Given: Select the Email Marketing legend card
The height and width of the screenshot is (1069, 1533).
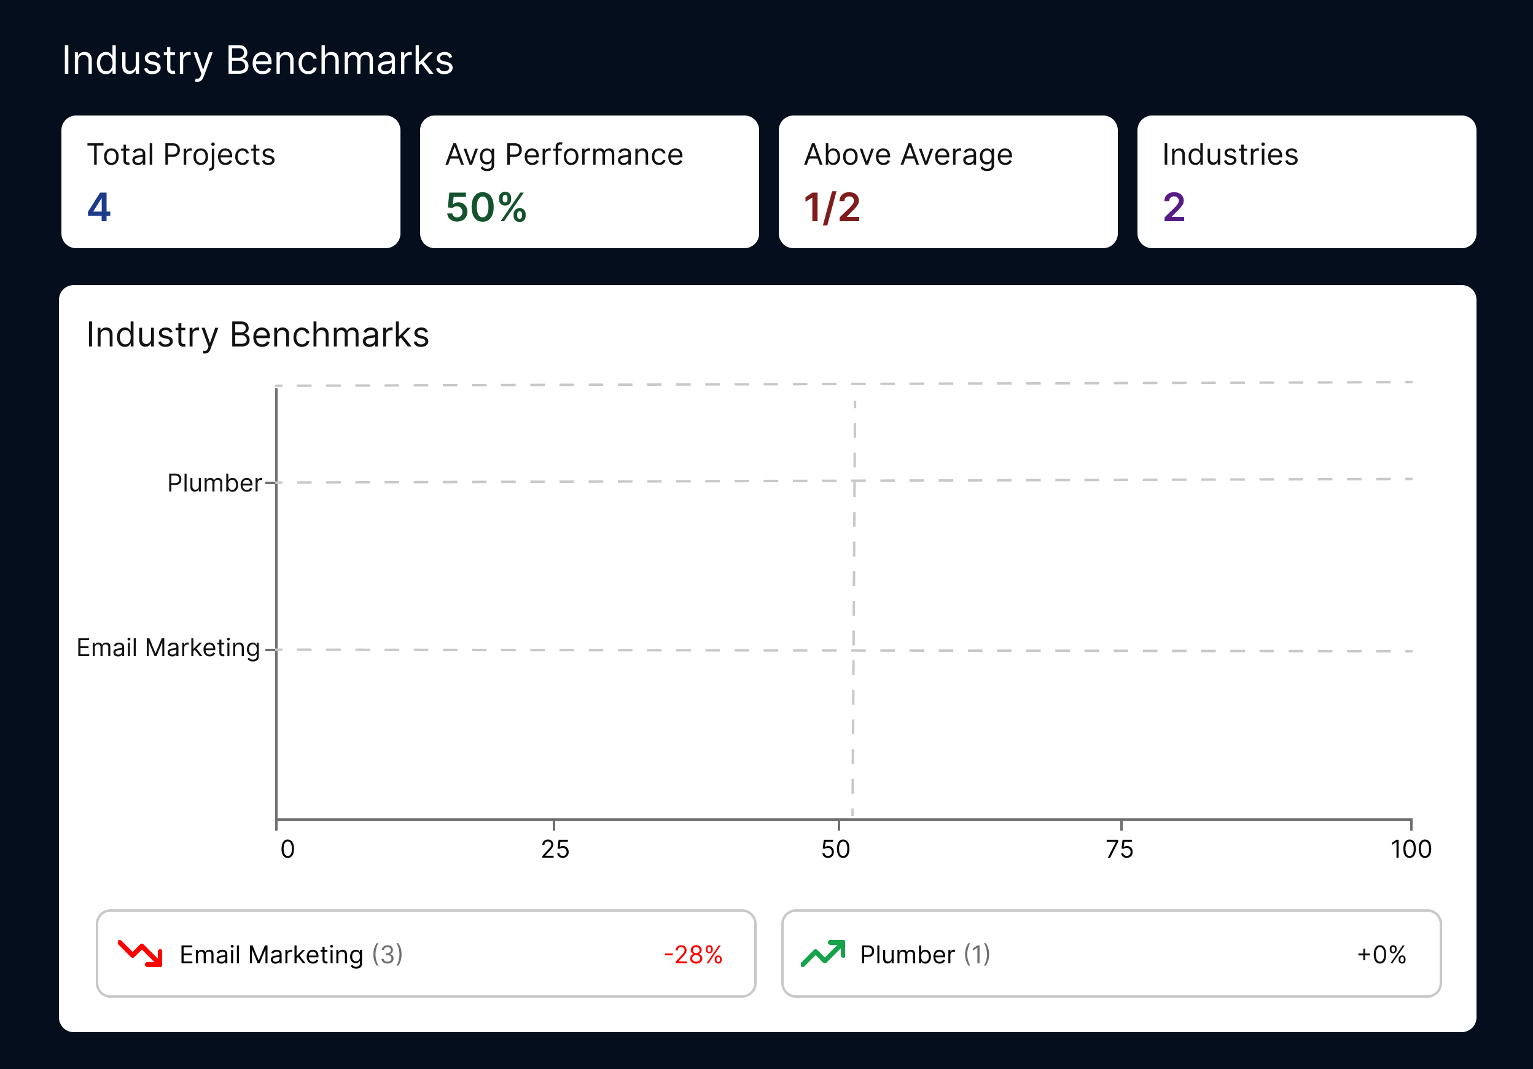Looking at the screenshot, I should (425, 953).
